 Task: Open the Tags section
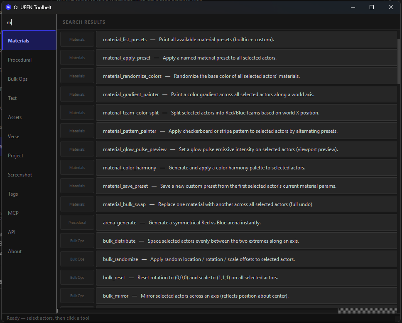click(12, 194)
